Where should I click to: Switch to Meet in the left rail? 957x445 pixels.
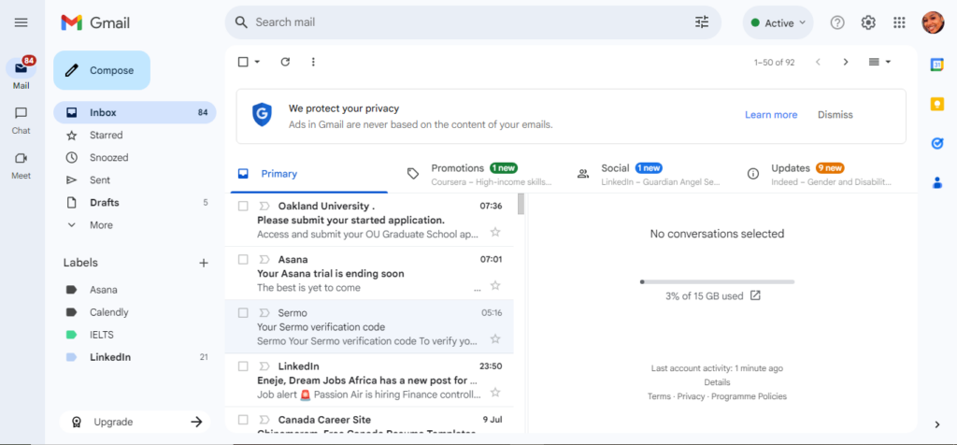[21, 165]
